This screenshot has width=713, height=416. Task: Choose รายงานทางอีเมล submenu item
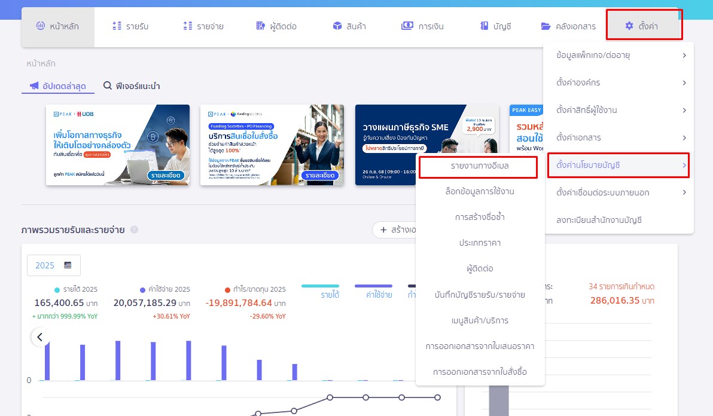coord(480,166)
